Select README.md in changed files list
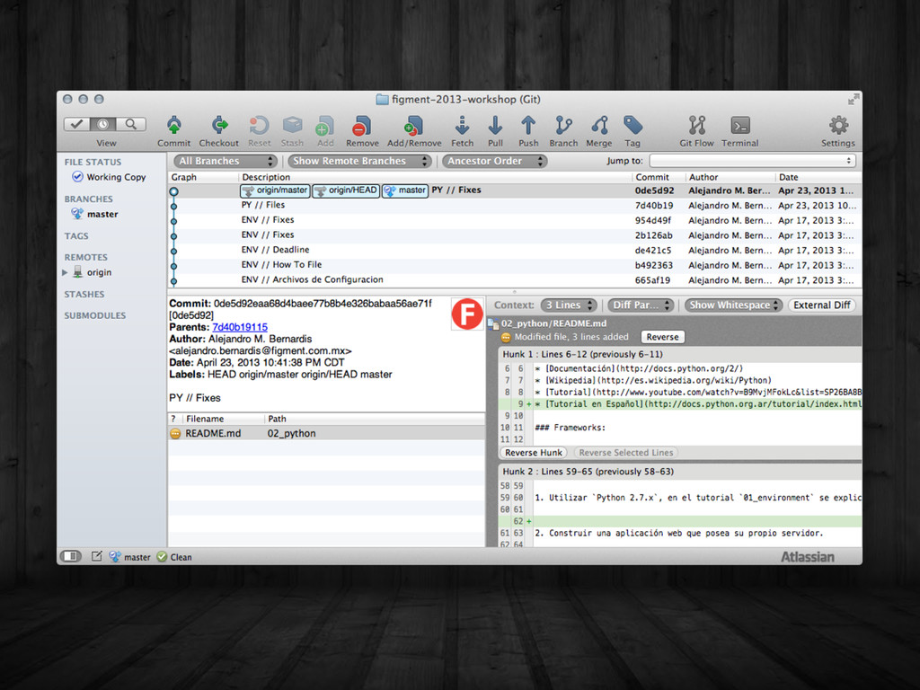 pyautogui.click(x=326, y=433)
